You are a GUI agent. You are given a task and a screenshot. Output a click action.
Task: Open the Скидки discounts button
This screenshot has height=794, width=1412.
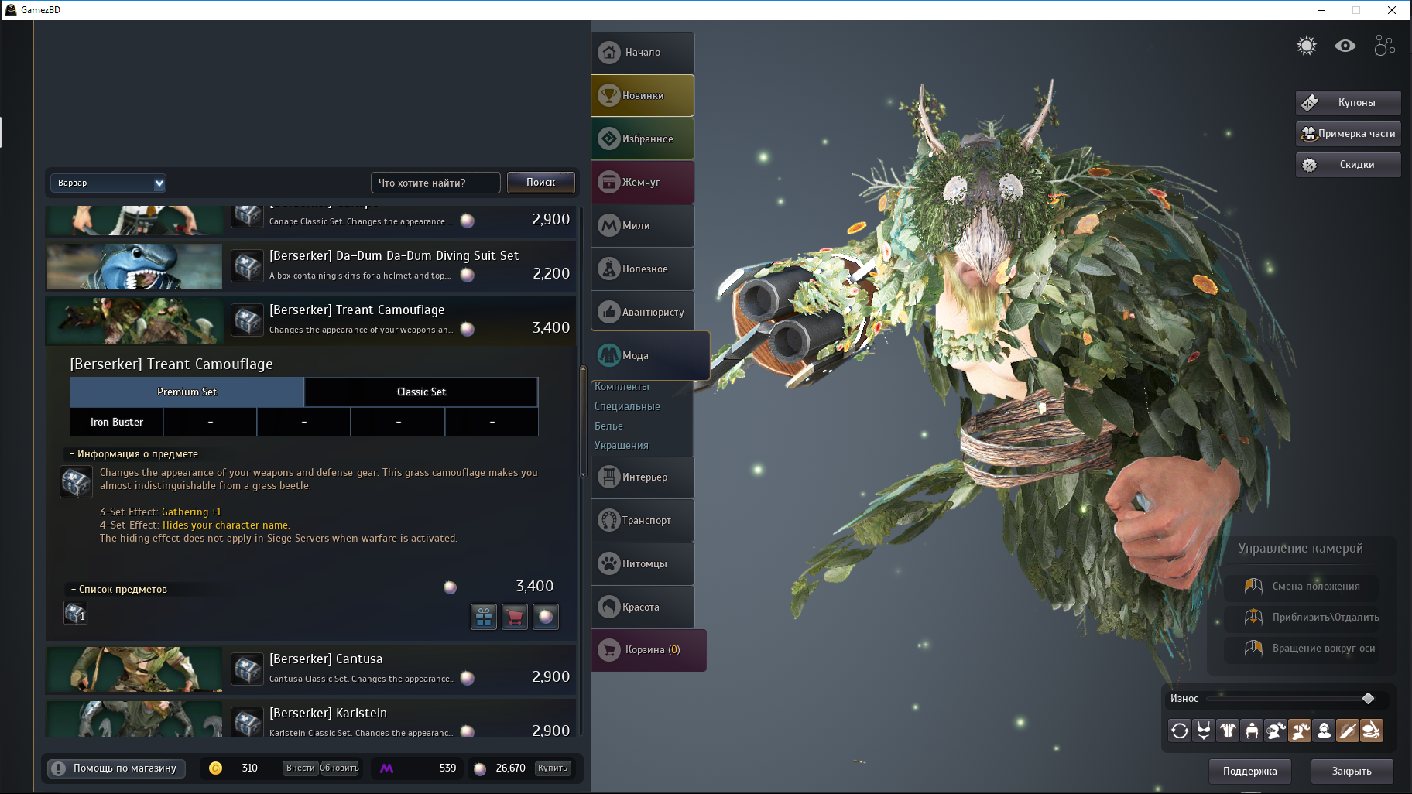pyautogui.click(x=1348, y=165)
